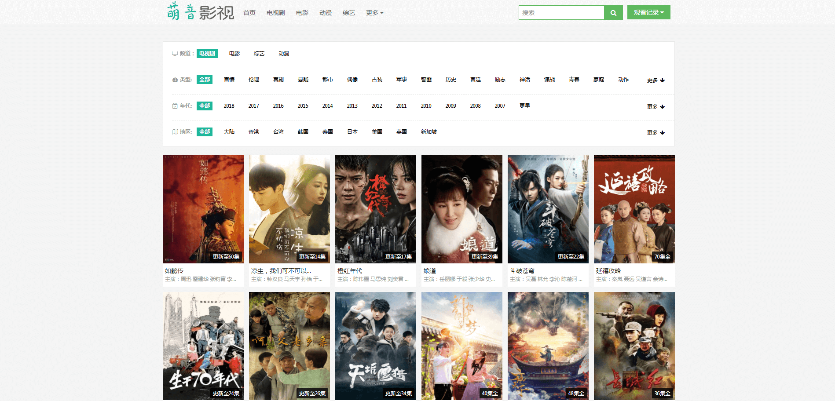Image resolution: width=835 pixels, height=401 pixels.
Task: Filter by year 2015
Action: pyautogui.click(x=303, y=106)
